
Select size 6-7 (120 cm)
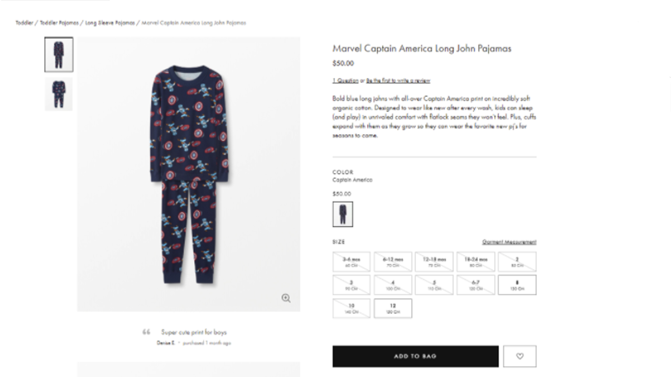tap(475, 285)
